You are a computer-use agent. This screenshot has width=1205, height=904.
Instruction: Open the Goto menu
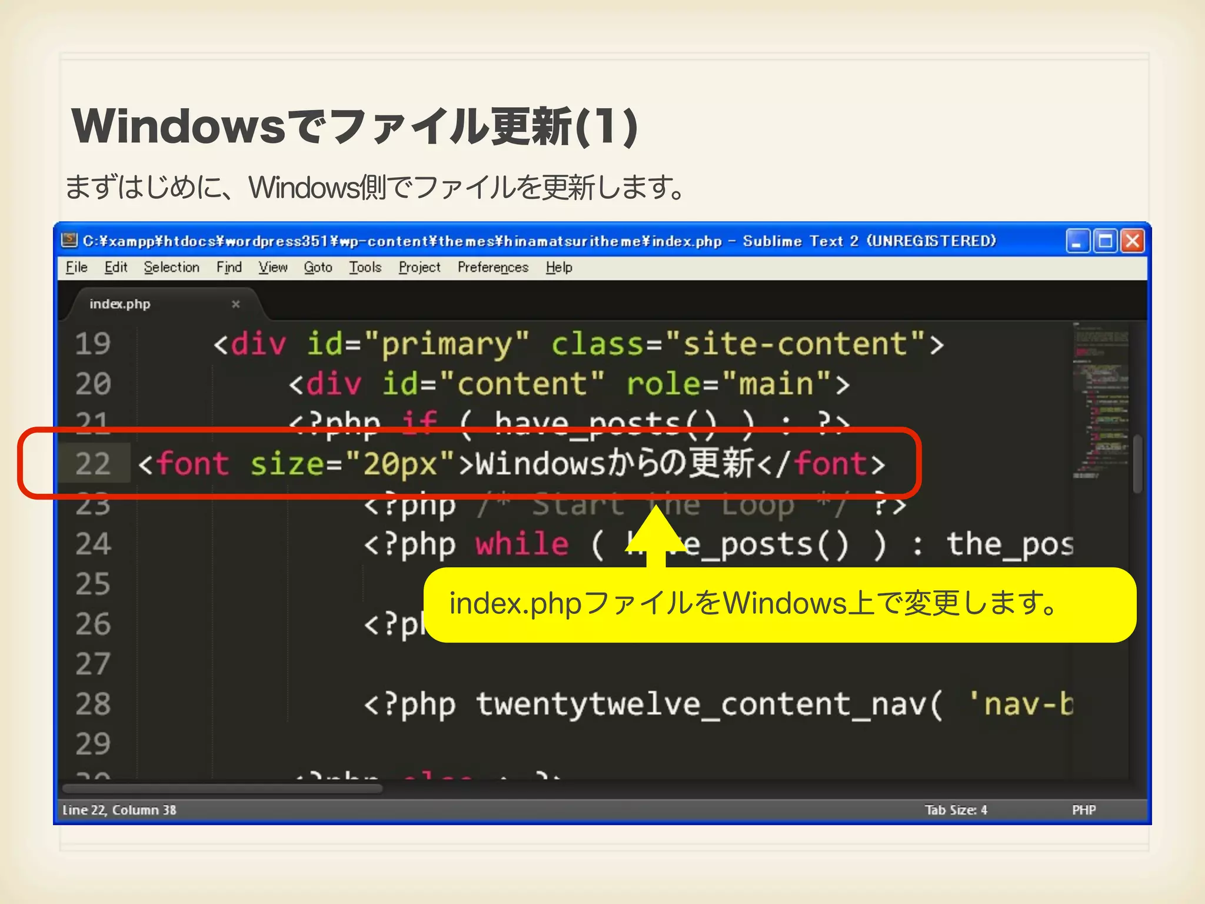(x=318, y=267)
